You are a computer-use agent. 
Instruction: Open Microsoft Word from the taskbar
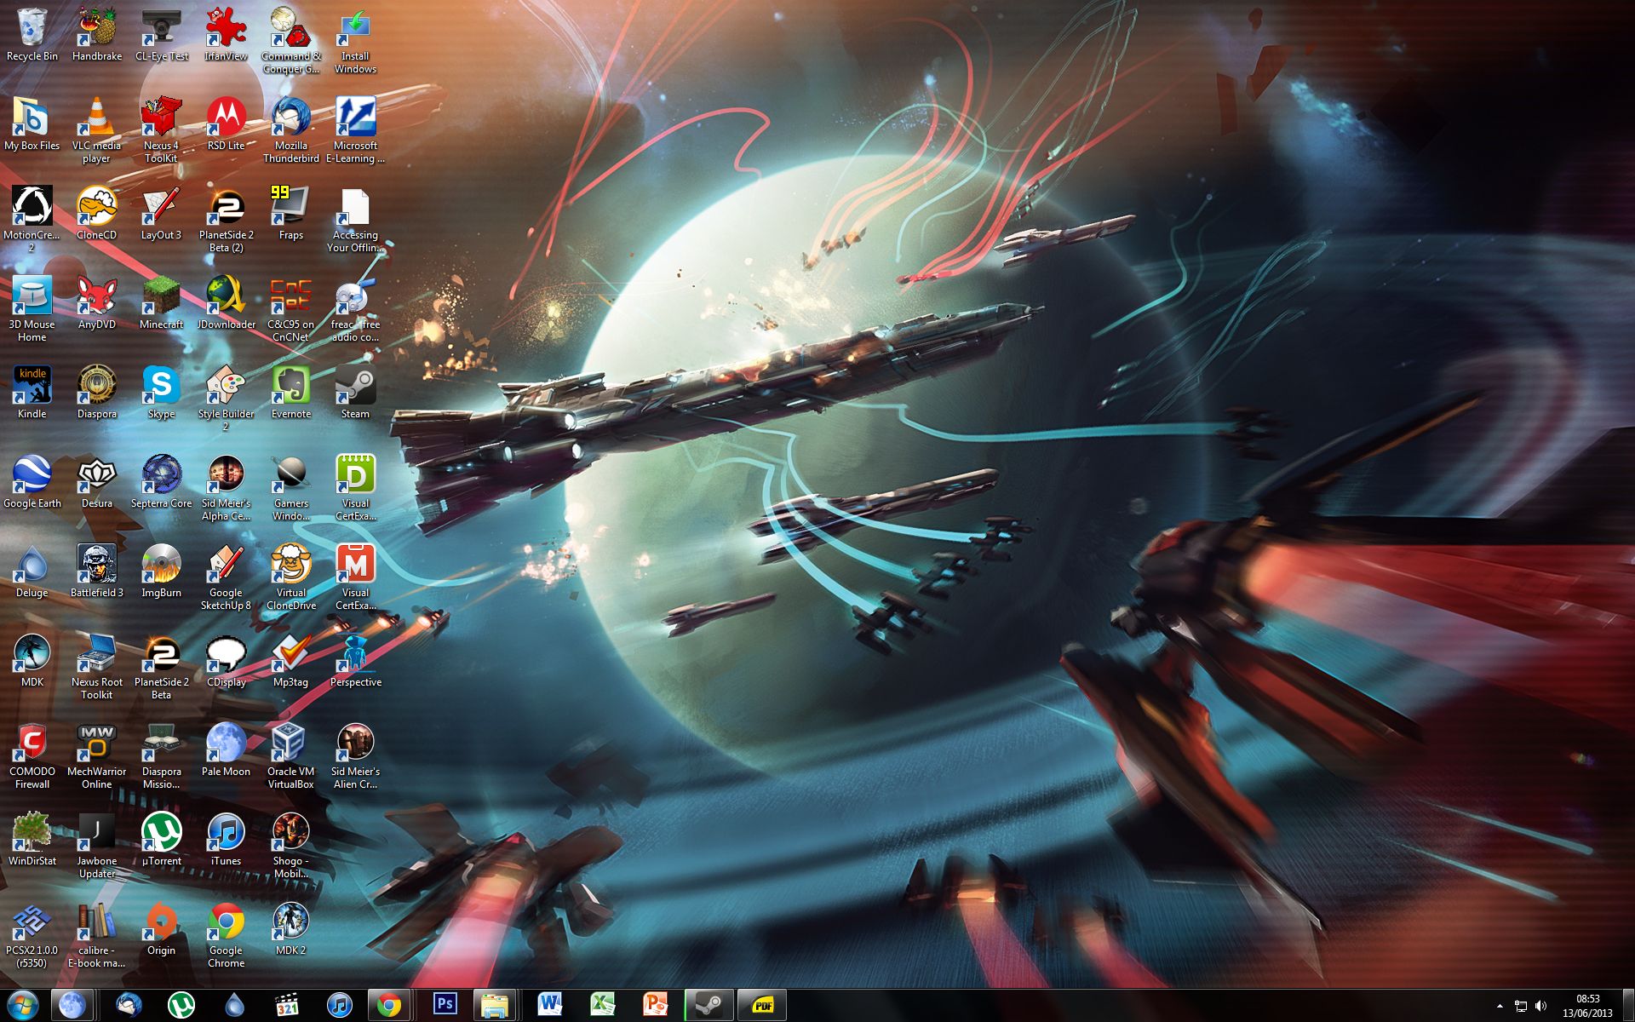coord(549,1005)
